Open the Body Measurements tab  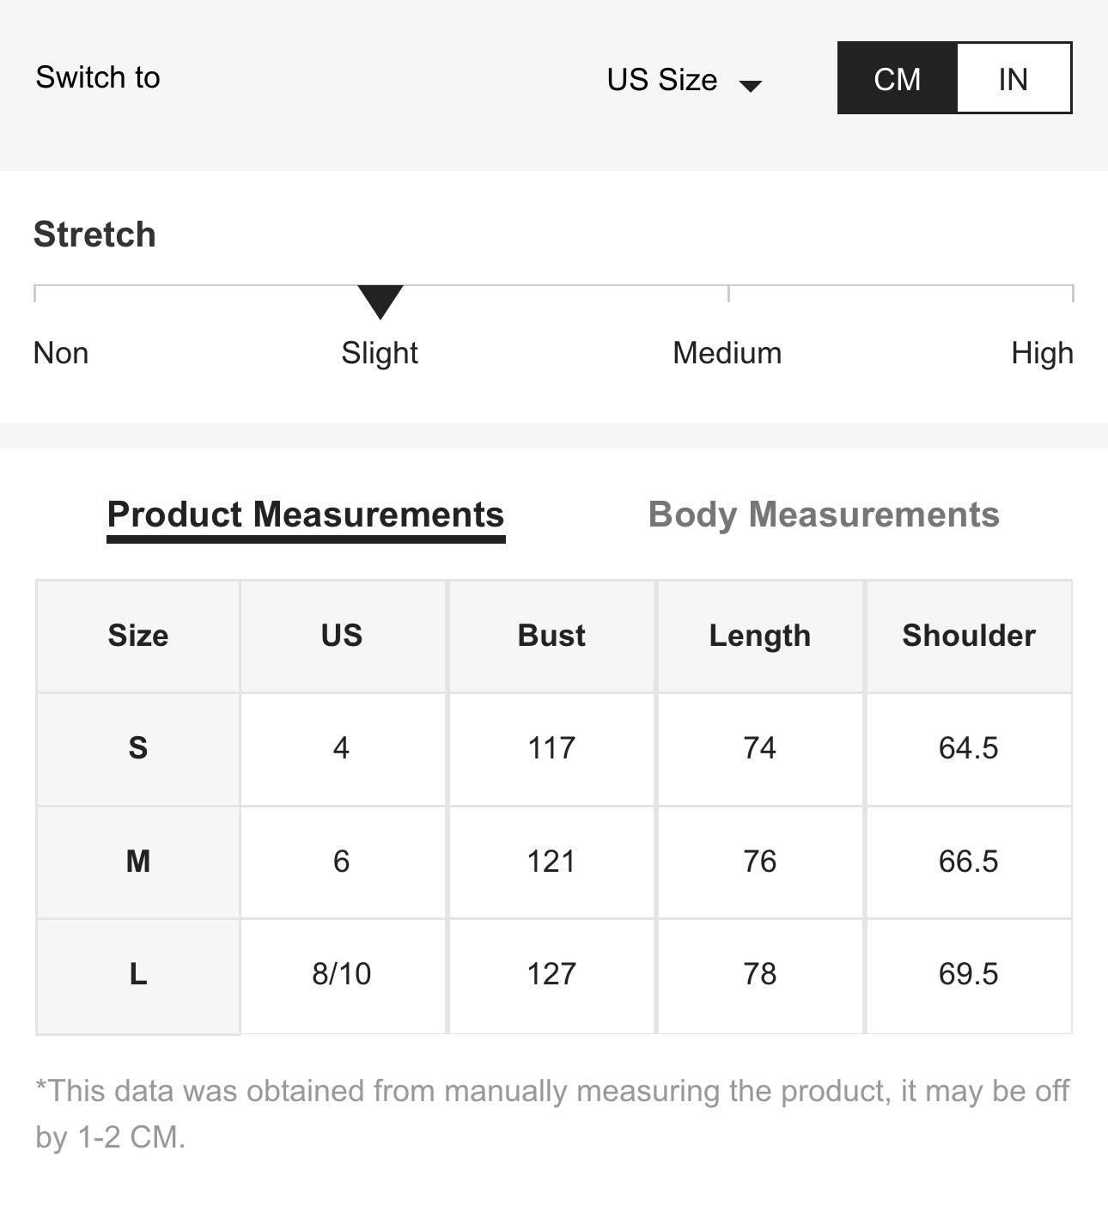tap(824, 515)
